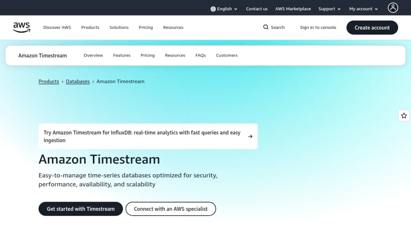Open AWS Marketplace link
The image size is (411, 231).
(x=293, y=9)
